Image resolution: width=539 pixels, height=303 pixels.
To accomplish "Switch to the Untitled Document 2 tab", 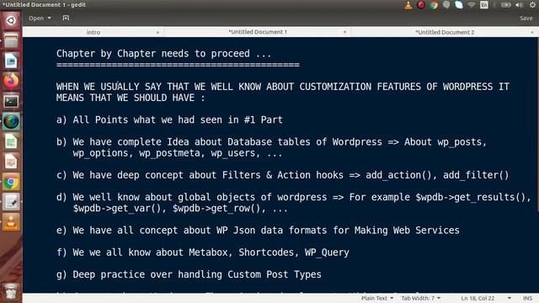I will tap(445, 32).
